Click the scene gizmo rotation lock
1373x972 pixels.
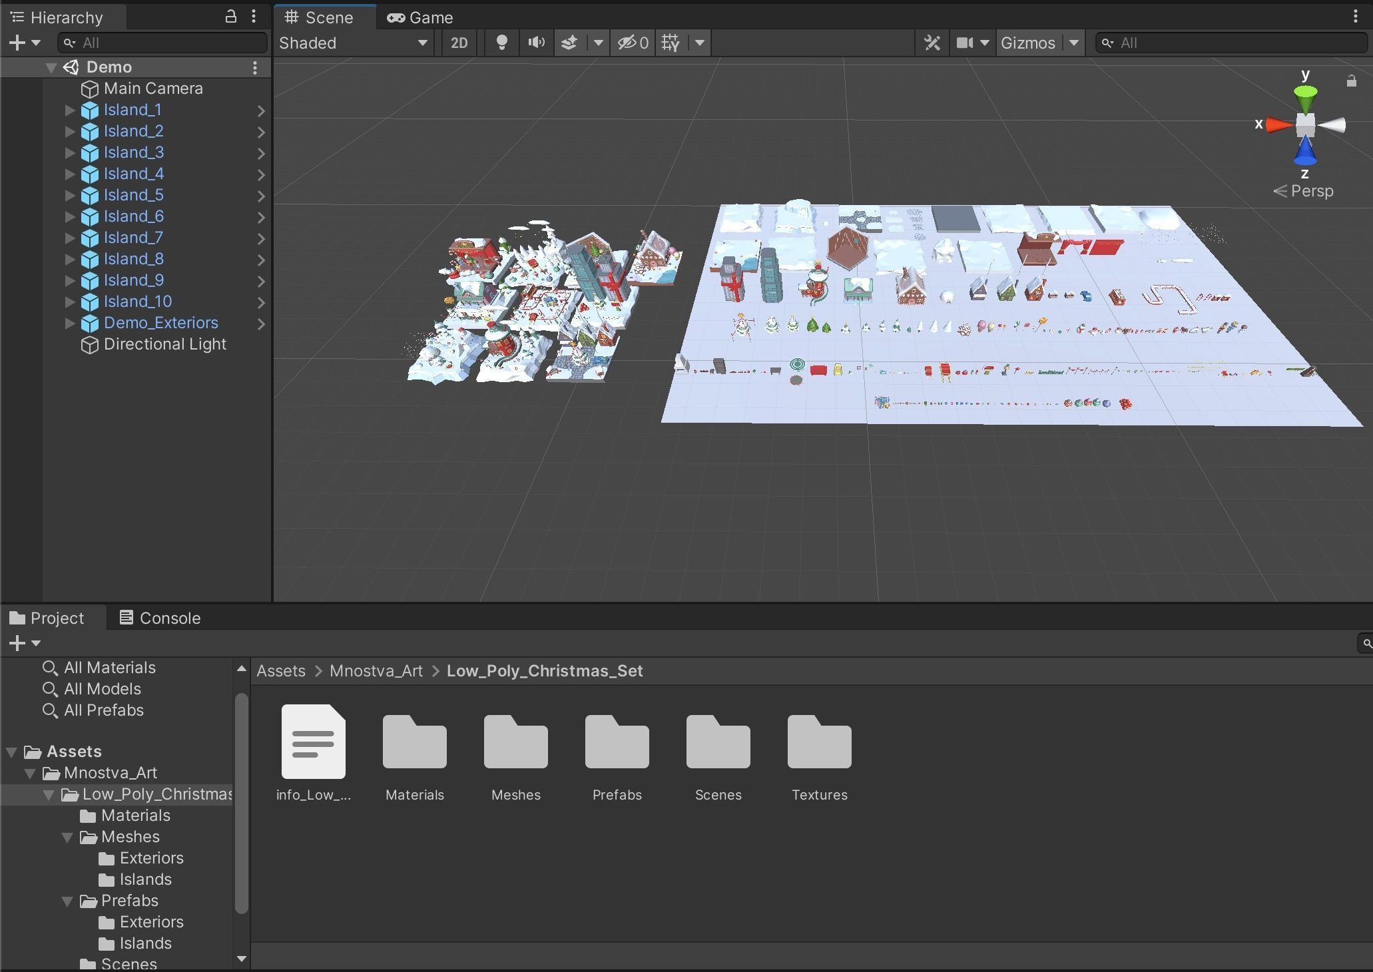tap(1351, 81)
